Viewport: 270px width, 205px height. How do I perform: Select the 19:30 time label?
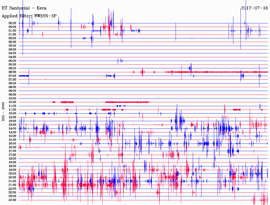pos(12,170)
